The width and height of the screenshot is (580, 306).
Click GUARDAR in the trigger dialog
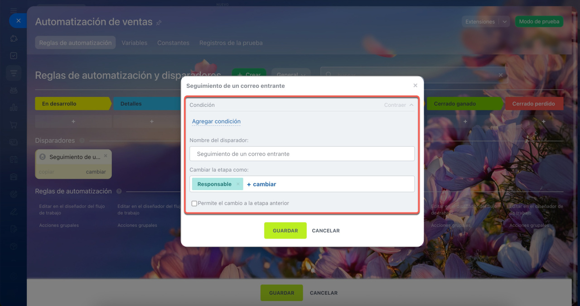pos(285,230)
